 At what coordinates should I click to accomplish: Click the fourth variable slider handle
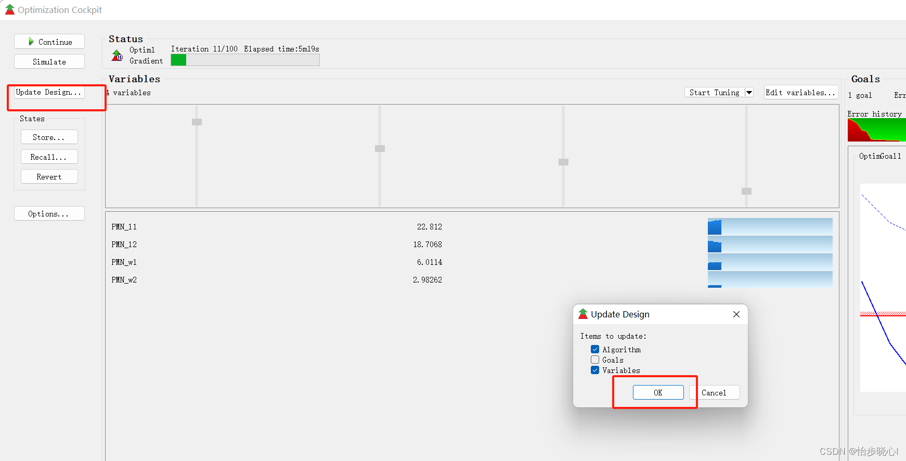point(746,191)
